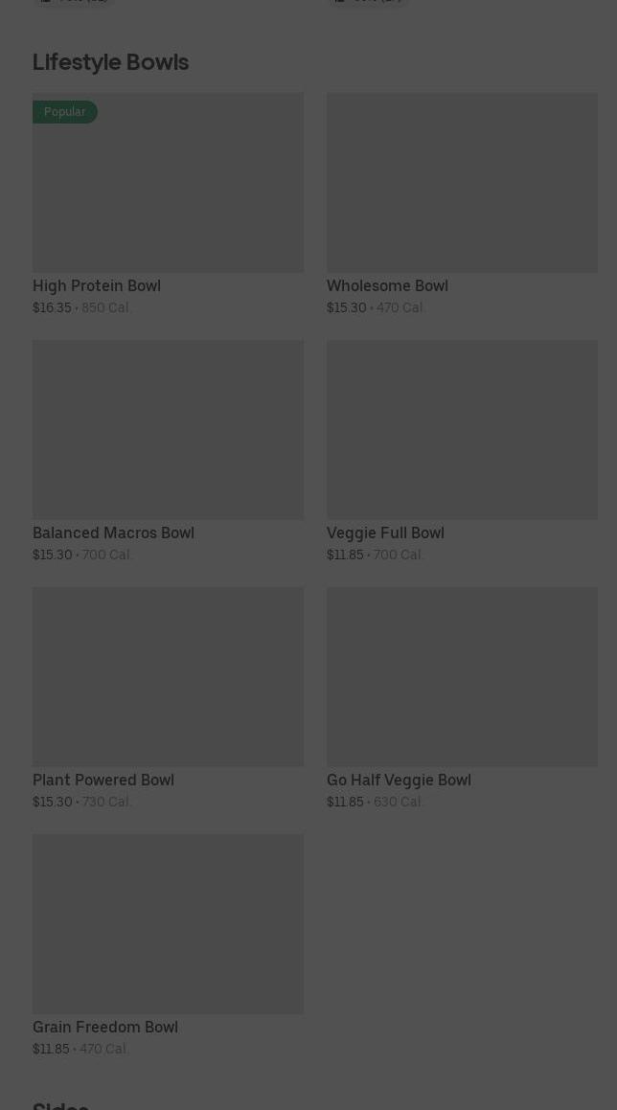This screenshot has width=617, height=1110.
Task: Select the Go Half Veggie Bowl name
Action: pyautogui.click(x=399, y=780)
